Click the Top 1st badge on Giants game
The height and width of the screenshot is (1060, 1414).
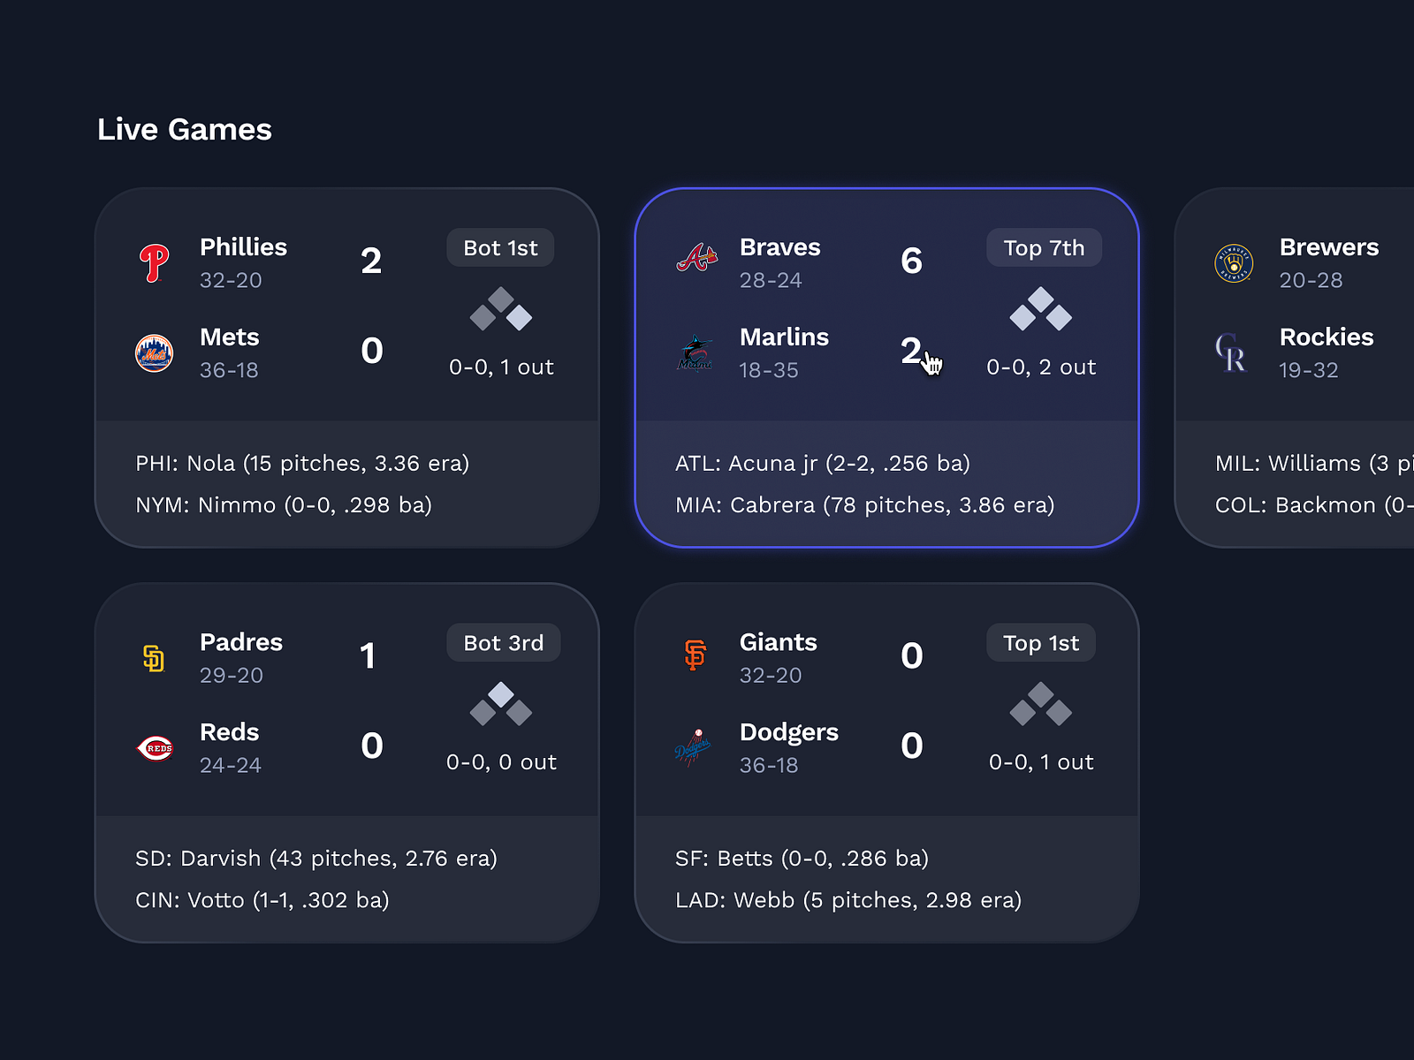coord(1040,643)
